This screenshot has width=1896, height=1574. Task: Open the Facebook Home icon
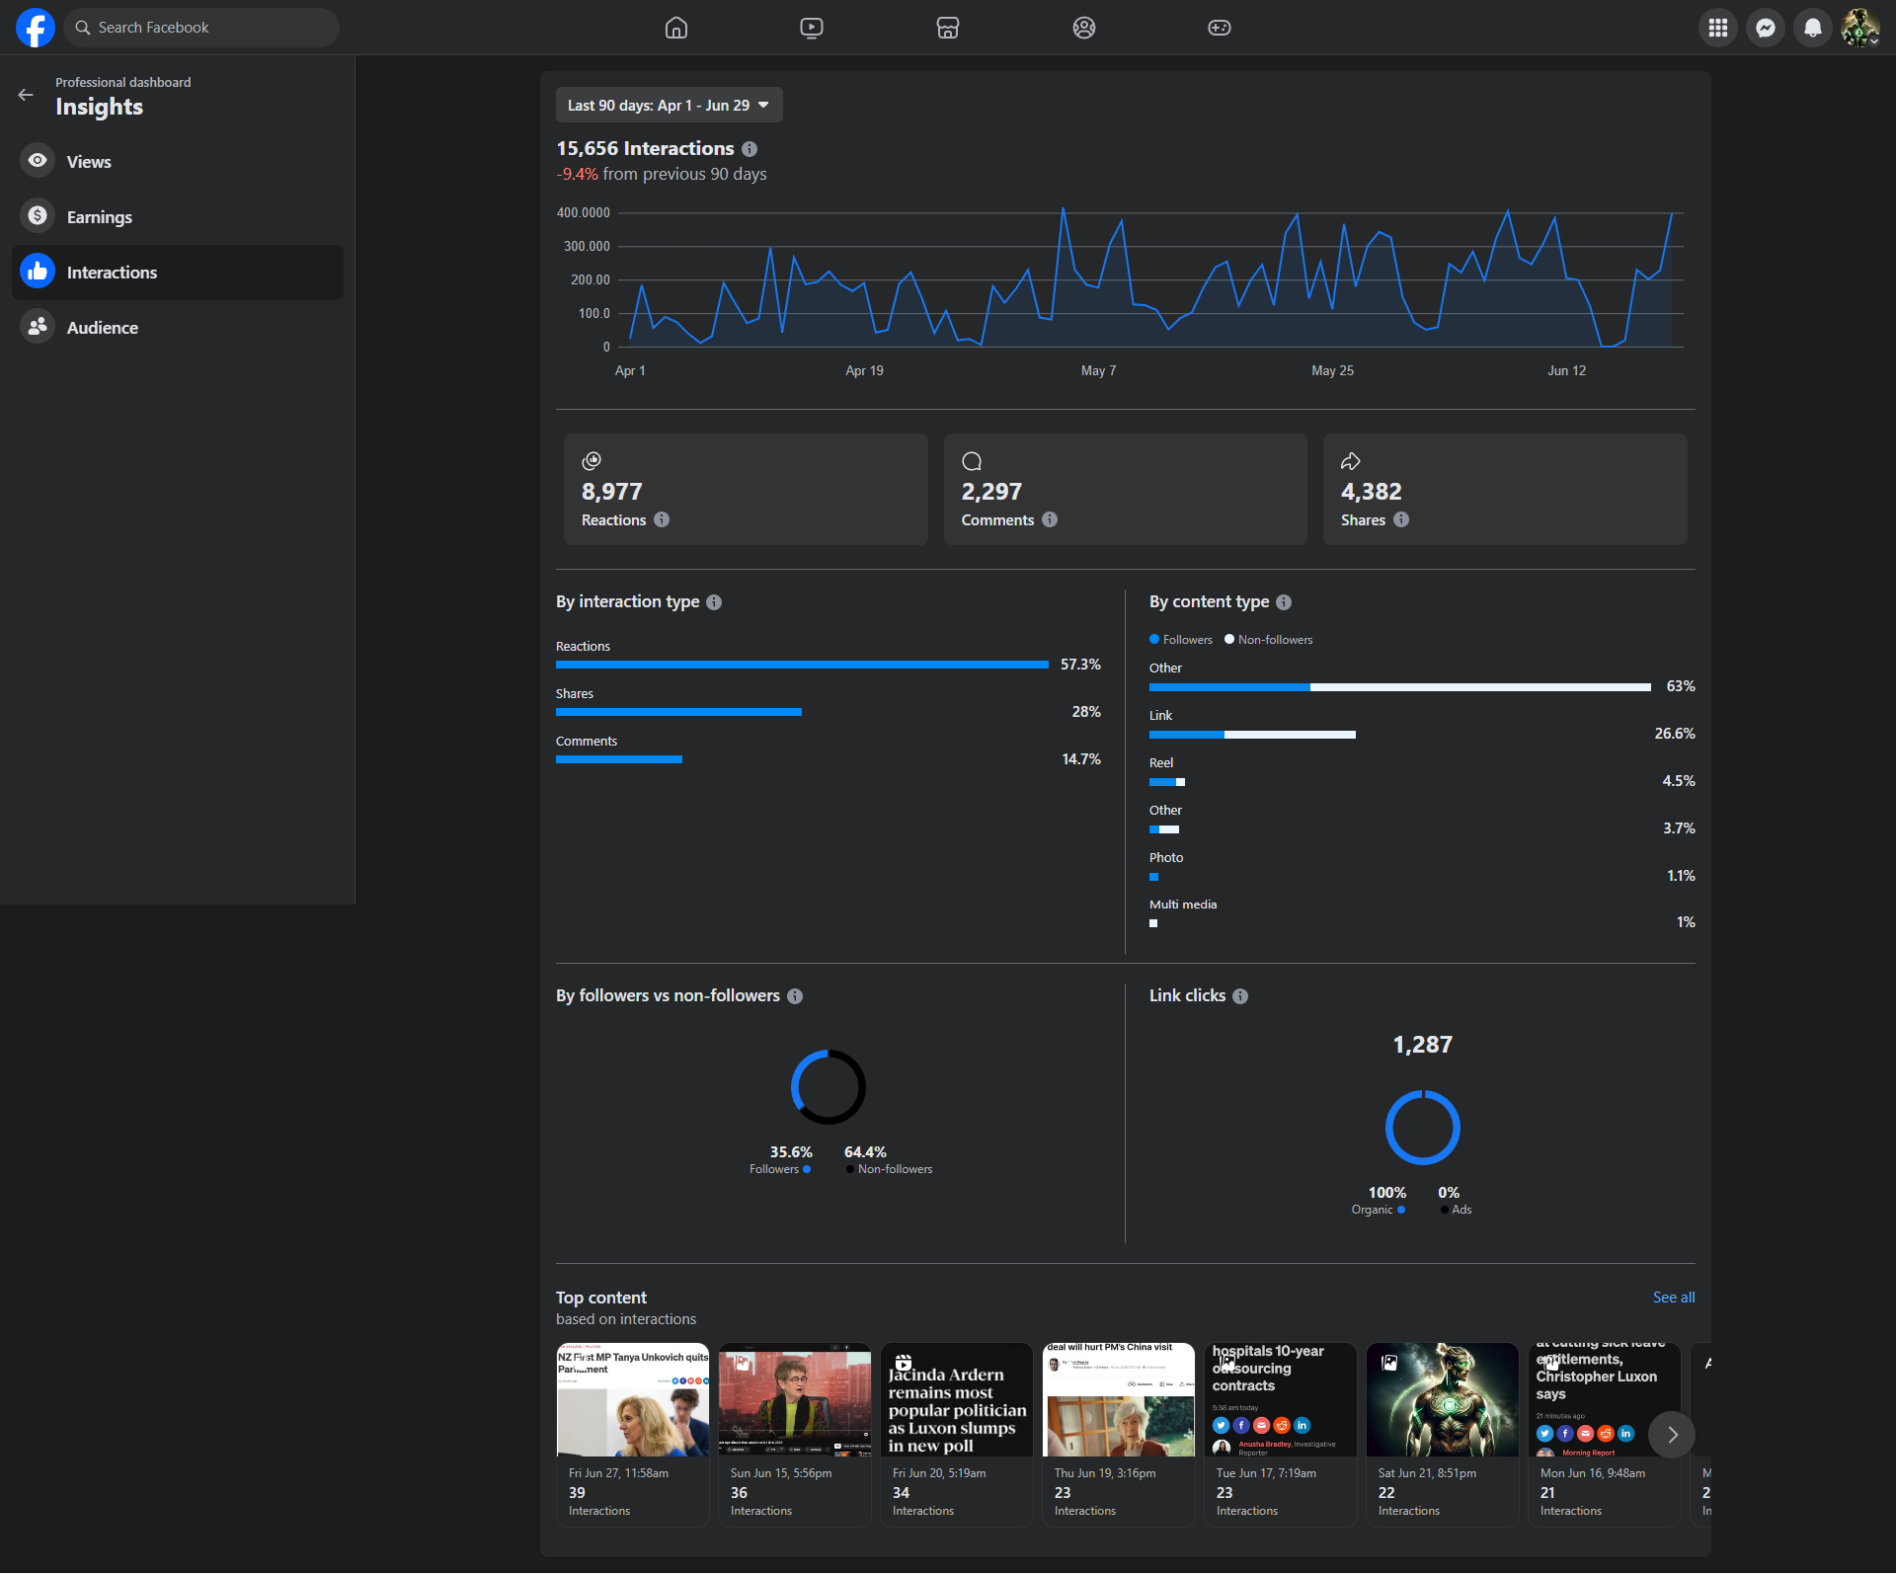pyautogui.click(x=676, y=28)
